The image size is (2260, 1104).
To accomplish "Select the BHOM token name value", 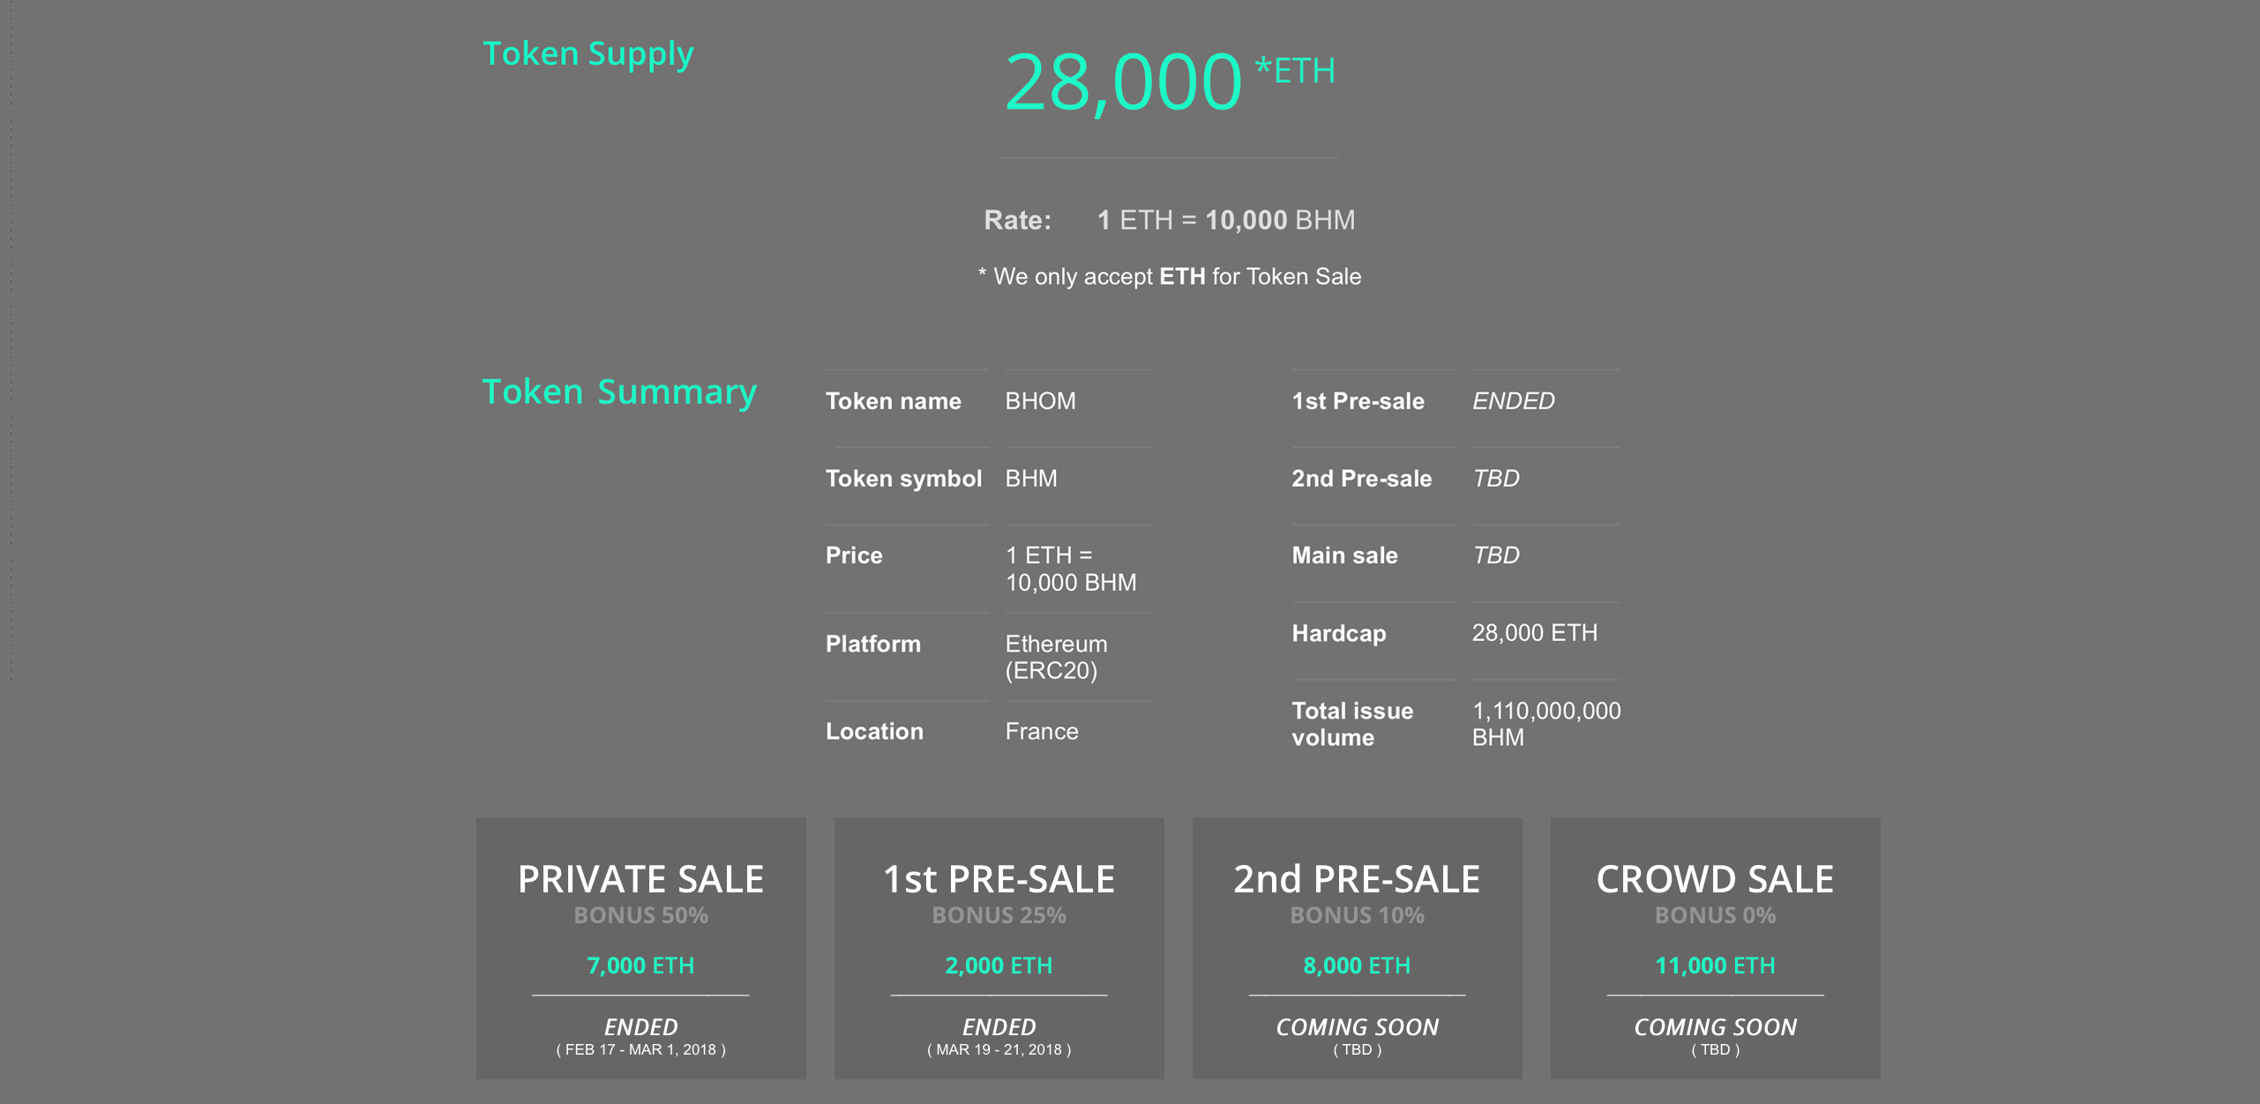I will point(1041,401).
